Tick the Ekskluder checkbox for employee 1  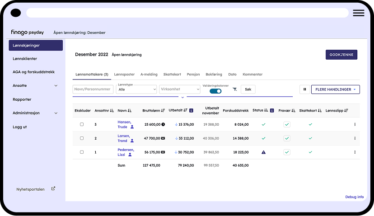82,152
